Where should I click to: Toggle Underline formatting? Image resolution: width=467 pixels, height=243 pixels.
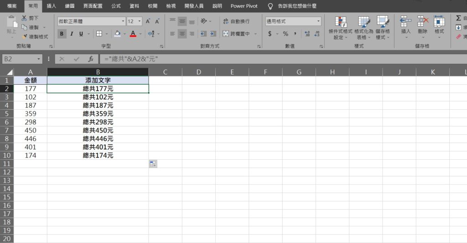[81, 34]
